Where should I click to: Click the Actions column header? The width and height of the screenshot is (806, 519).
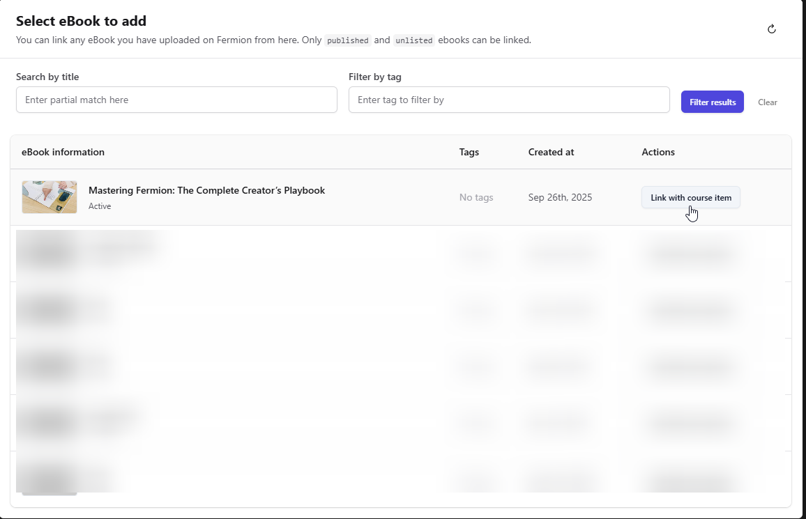657,152
